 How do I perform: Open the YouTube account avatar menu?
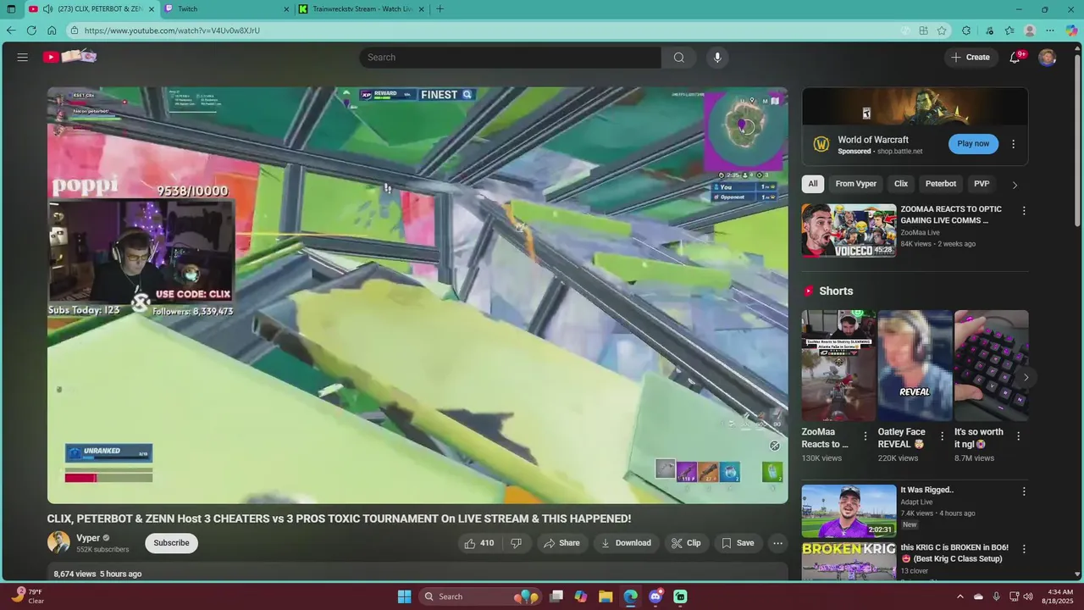point(1048,57)
